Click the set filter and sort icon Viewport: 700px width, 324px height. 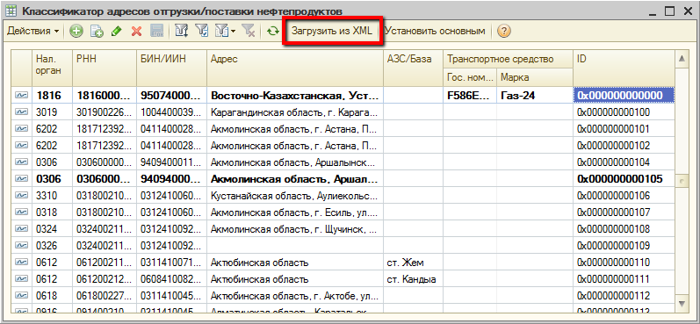[x=182, y=32]
